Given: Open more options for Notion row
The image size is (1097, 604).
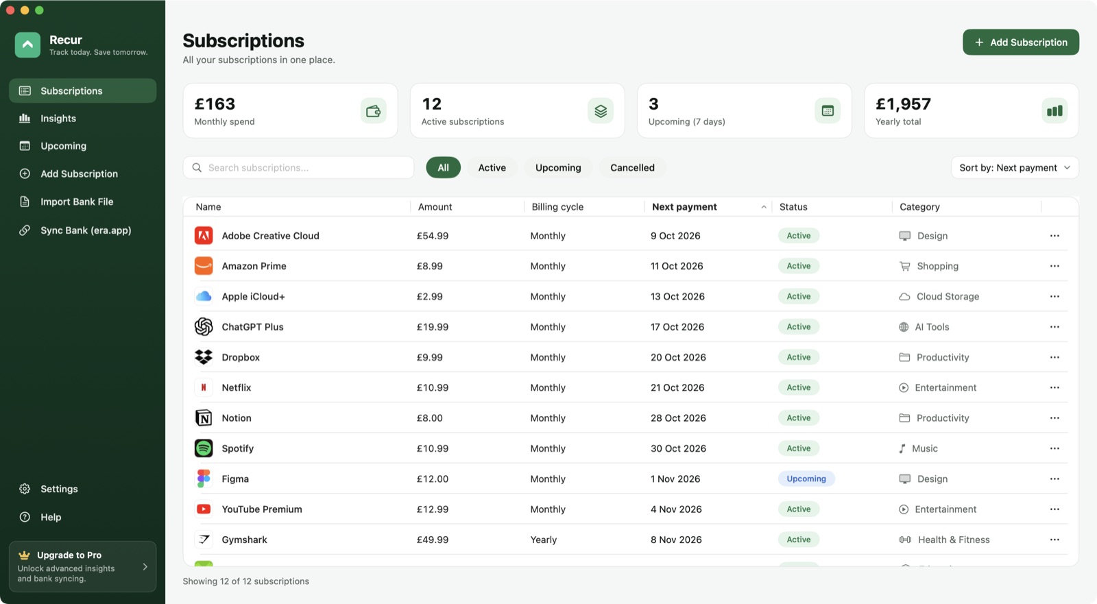Looking at the screenshot, I should pos(1054,418).
